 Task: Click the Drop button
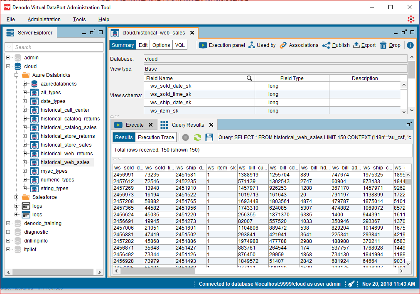point(390,45)
